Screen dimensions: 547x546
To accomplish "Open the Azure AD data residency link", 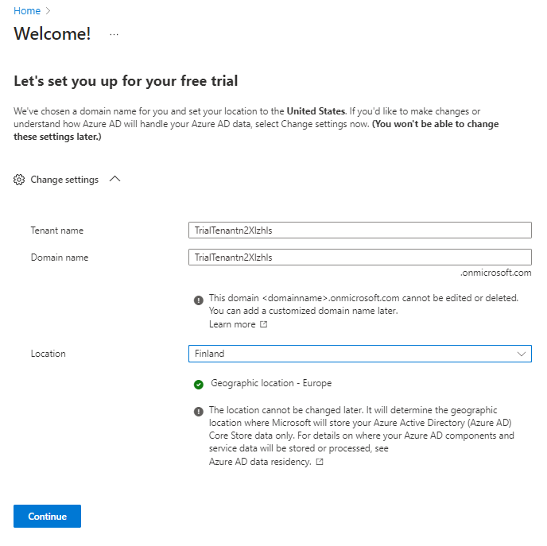I will (x=260, y=462).
